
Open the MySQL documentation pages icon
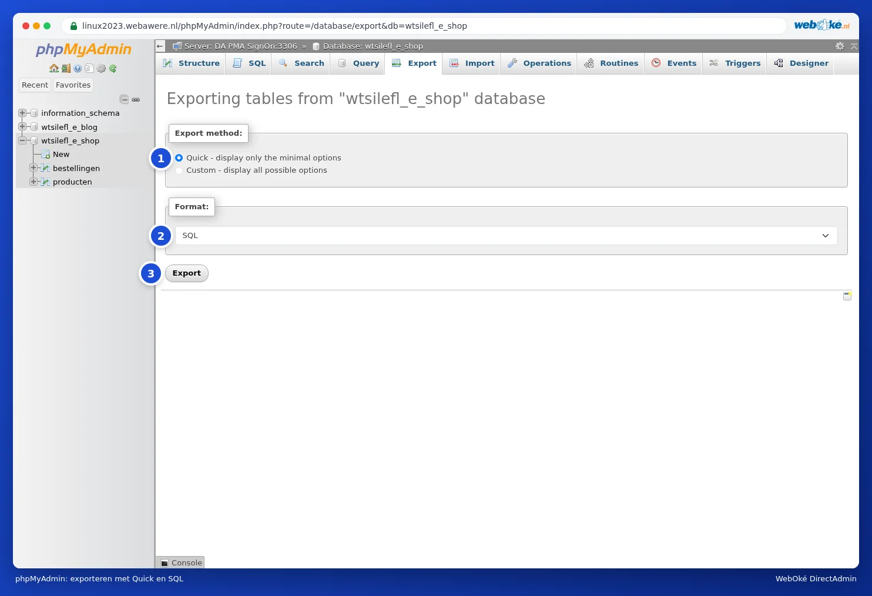tap(89, 68)
